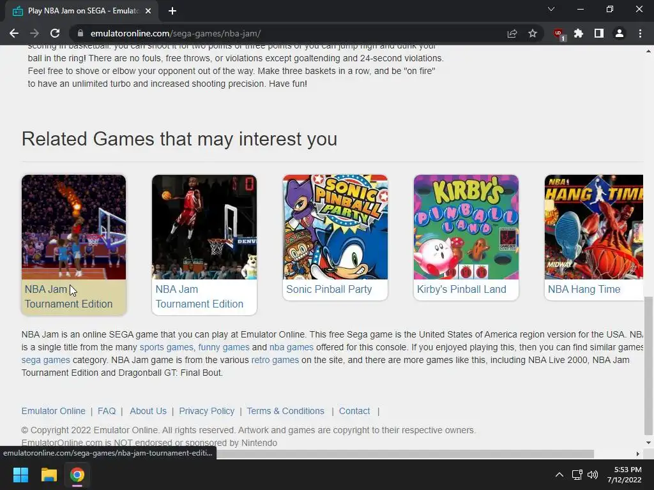
Task: Follow the sports games link
Action: click(x=167, y=347)
